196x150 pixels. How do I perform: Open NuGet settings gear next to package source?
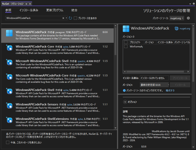(188, 18)
